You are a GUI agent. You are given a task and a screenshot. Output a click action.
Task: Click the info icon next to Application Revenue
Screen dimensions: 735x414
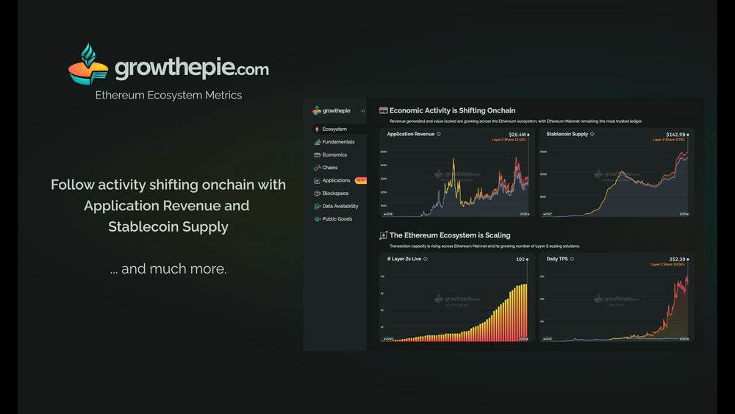click(439, 134)
